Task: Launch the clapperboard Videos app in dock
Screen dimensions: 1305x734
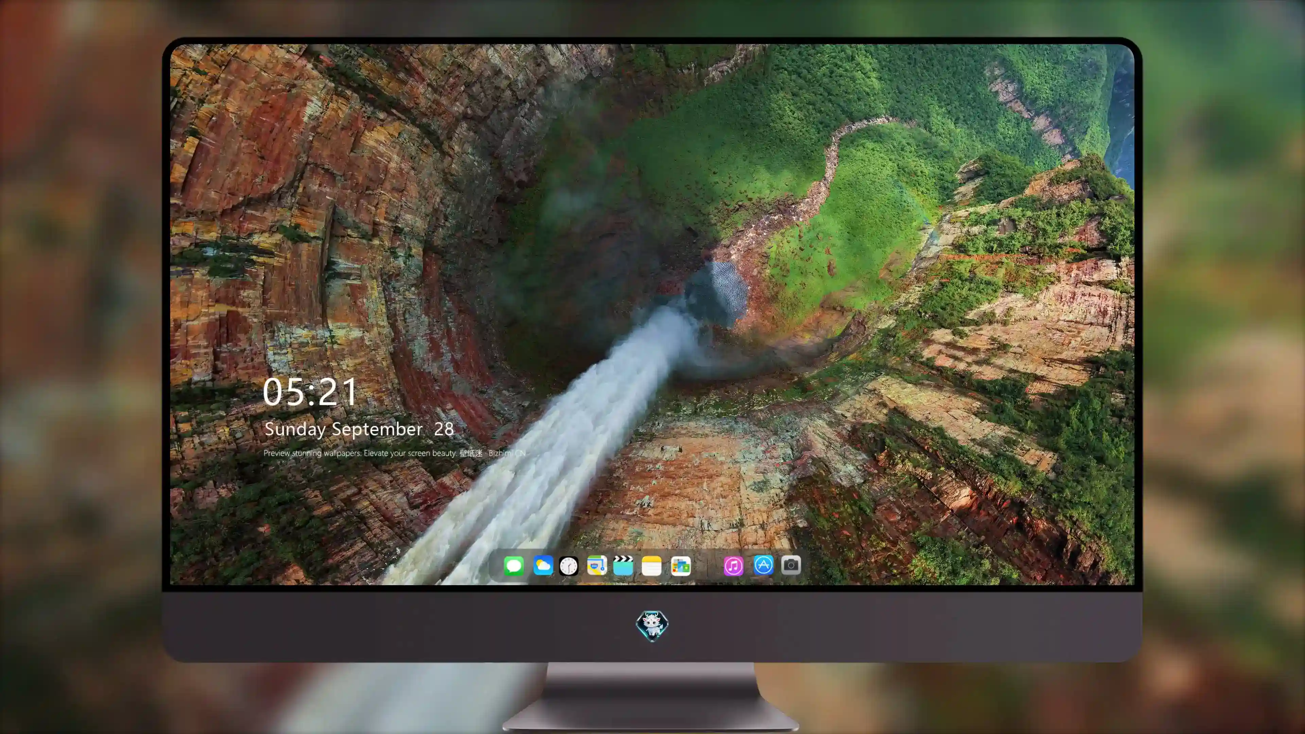Action: click(623, 565)
